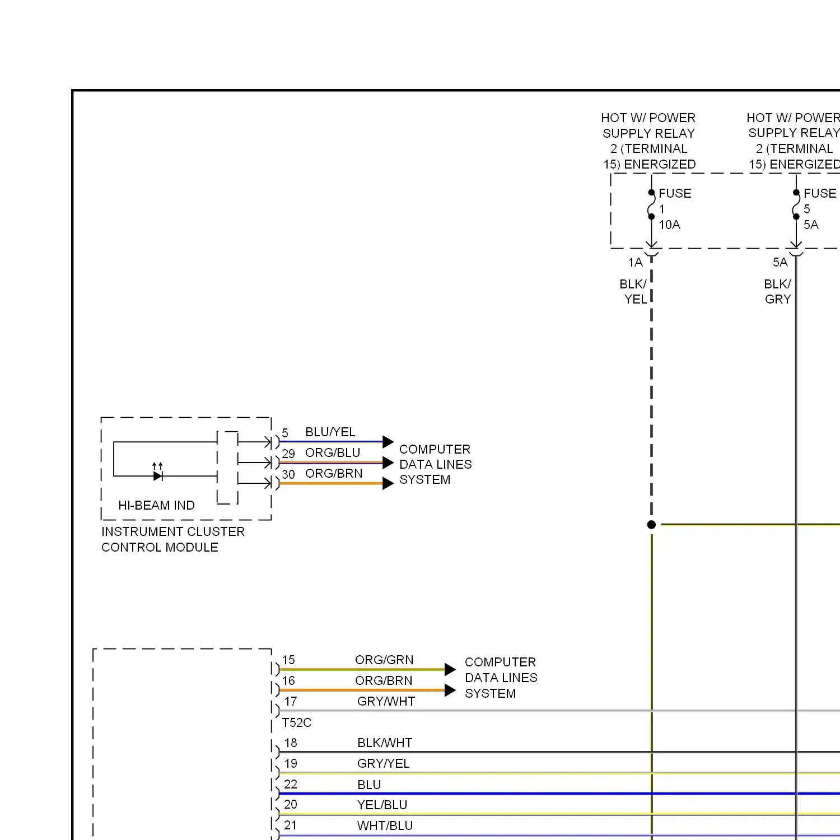Click pin number 15 on the T52C connector
Screen dimensions: 840x840
click(288, 660)
